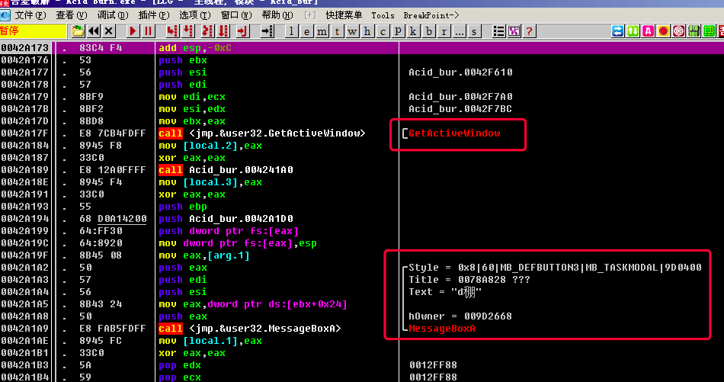Click the Trace over icon
This screenshot has width=724, height=382.
224,31
